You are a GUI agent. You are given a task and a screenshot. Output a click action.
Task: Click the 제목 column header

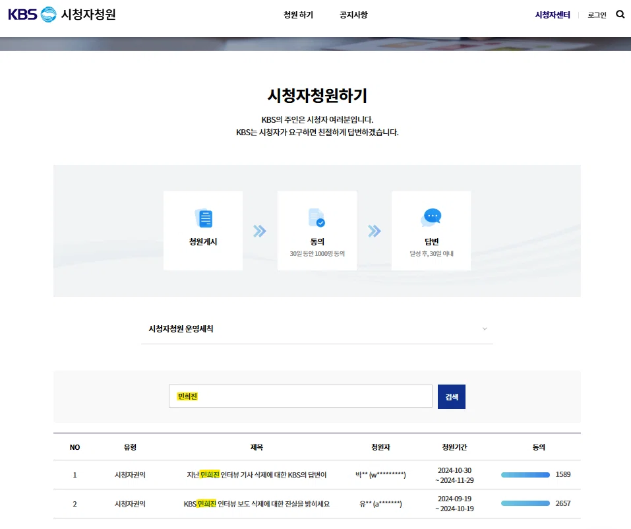click(256, 447)
